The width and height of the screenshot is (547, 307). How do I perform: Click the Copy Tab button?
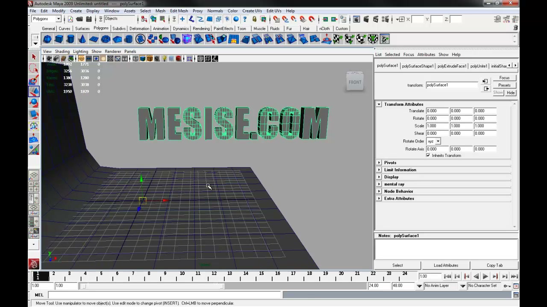pyautogui.click(x=494, y=265)
